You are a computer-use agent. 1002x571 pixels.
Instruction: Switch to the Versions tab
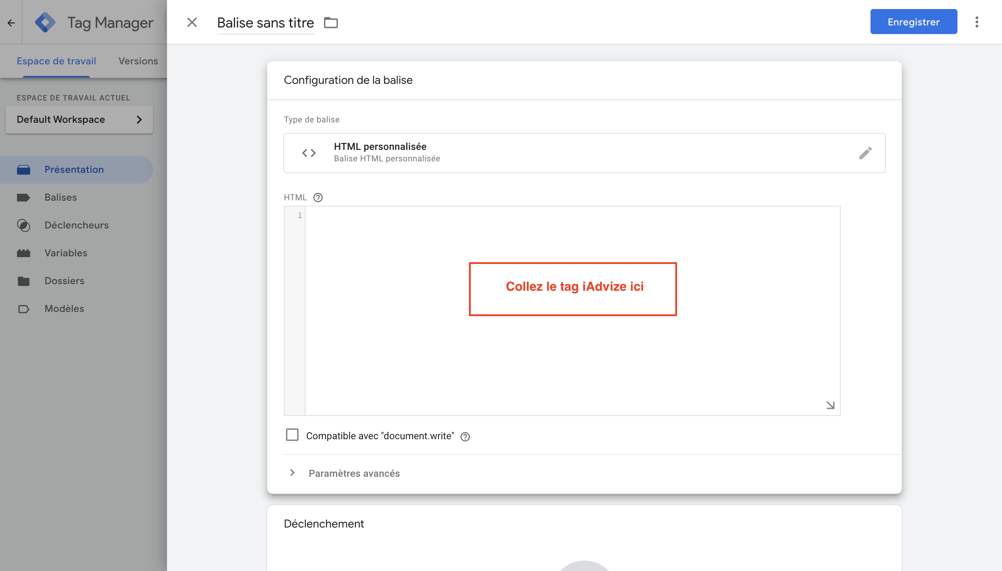[x=138, y=61]
